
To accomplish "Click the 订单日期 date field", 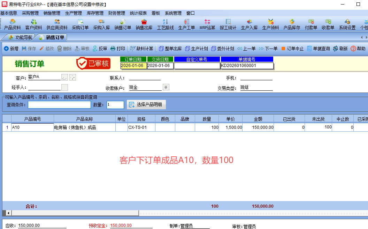I will 133,66.
